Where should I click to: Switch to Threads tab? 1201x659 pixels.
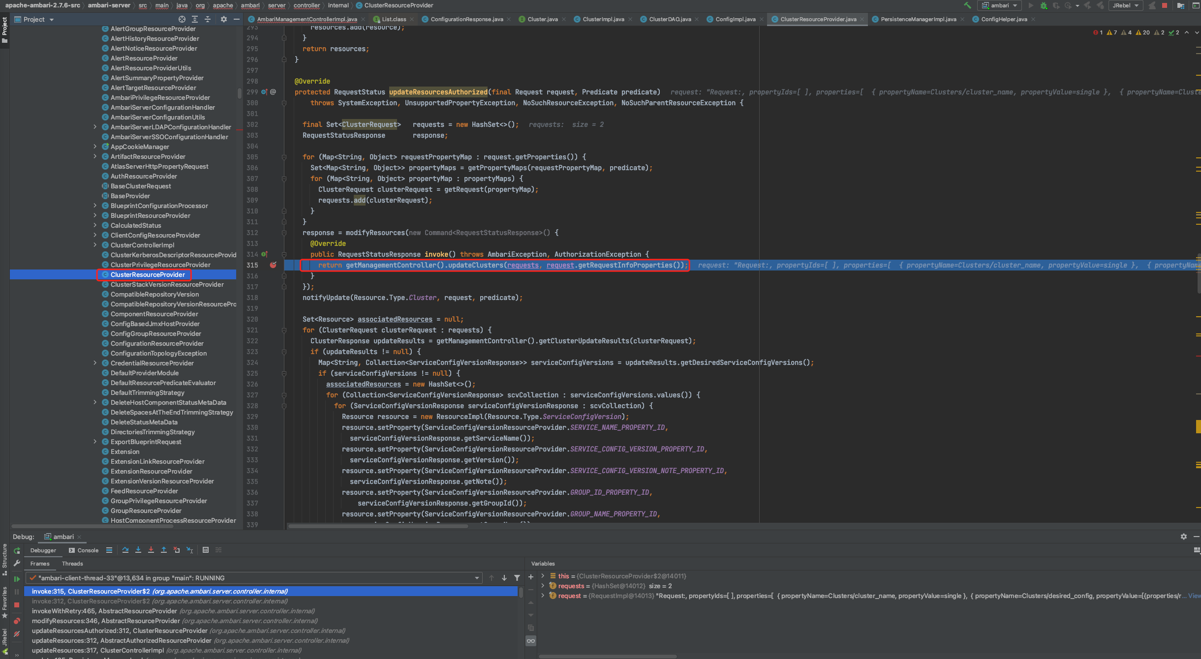(72, 564)
